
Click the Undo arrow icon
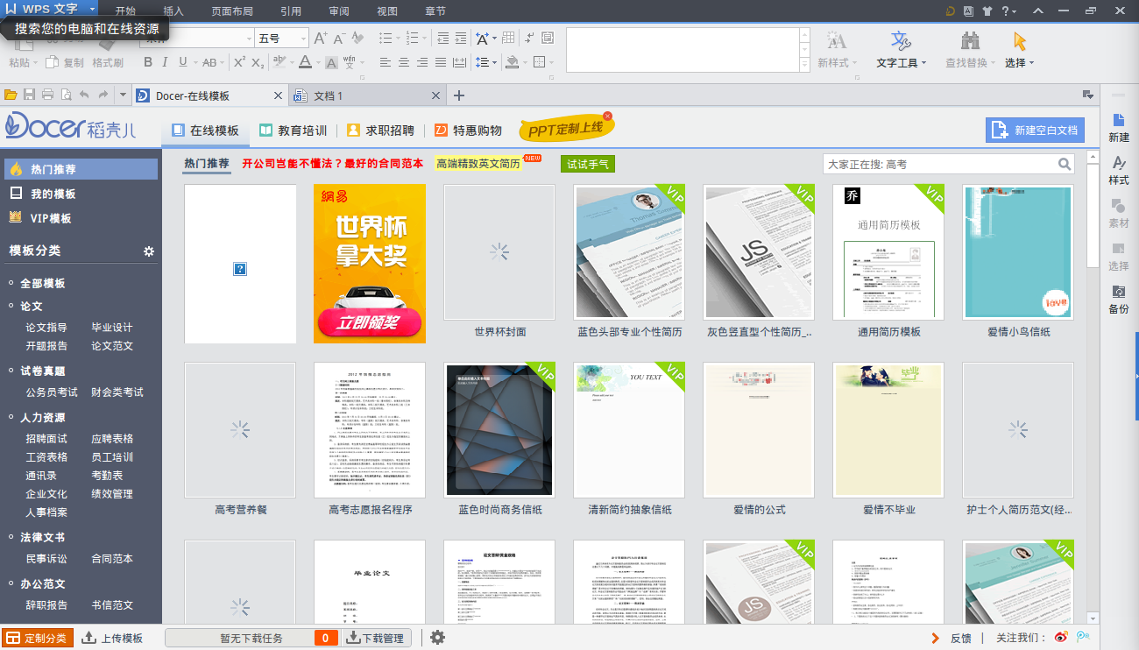84,95
